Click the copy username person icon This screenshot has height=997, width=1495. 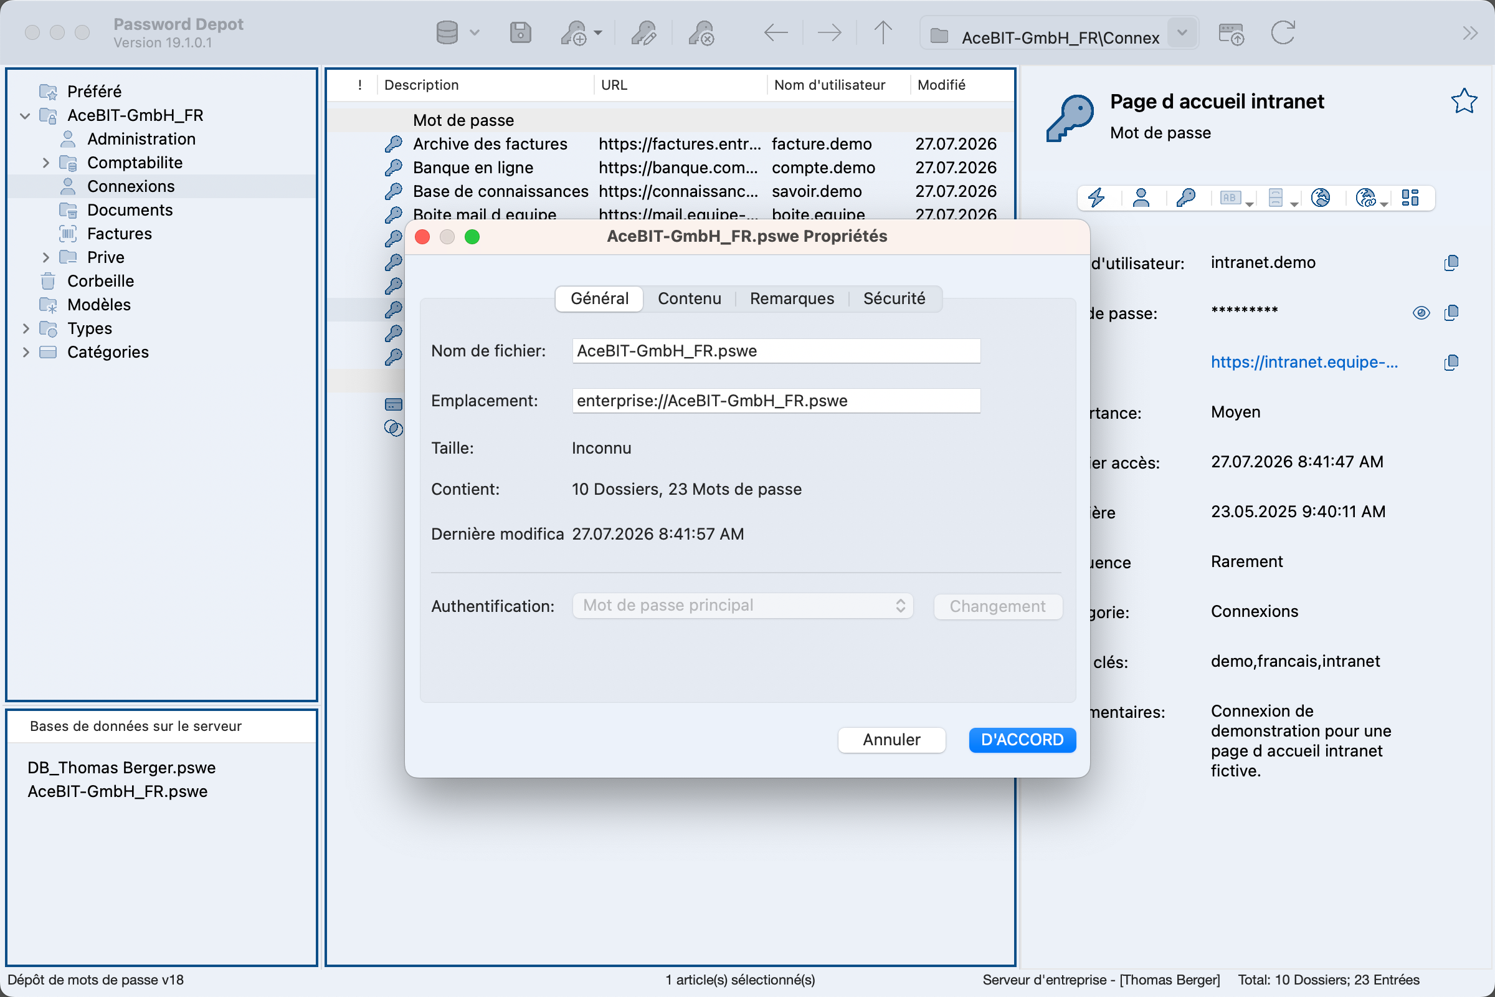[1141, 198]
